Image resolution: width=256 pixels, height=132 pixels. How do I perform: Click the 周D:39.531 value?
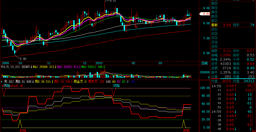43,82
